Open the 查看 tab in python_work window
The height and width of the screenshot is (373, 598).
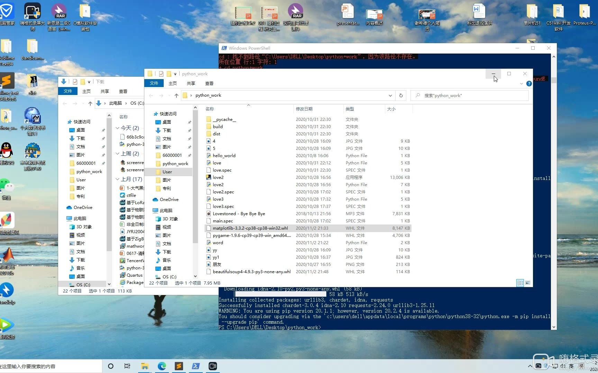[x=209, y=83]
